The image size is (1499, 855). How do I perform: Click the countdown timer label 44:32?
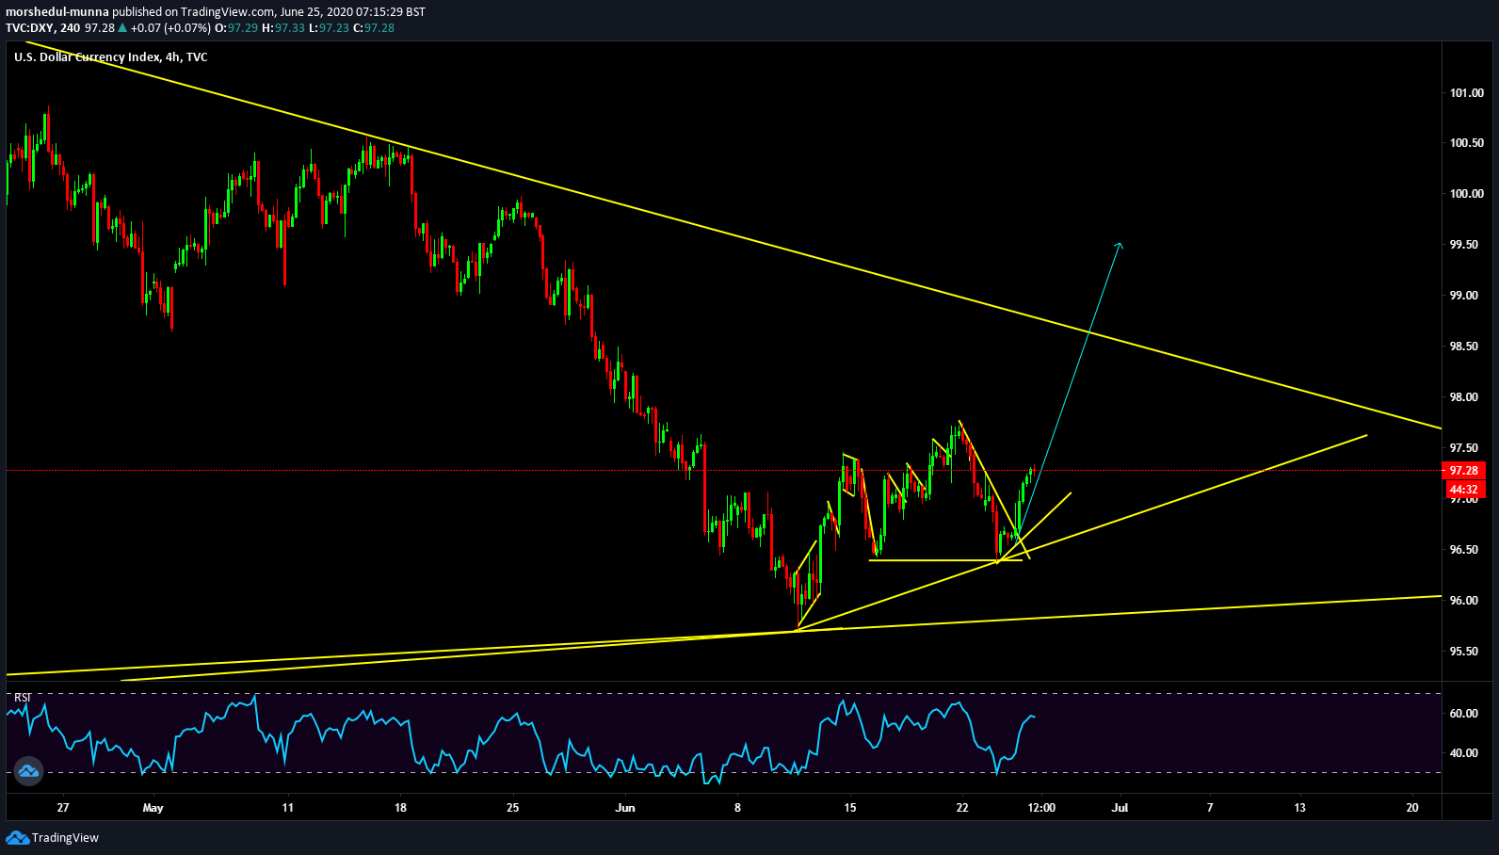pyautogui.click(x=1462, y=489)
